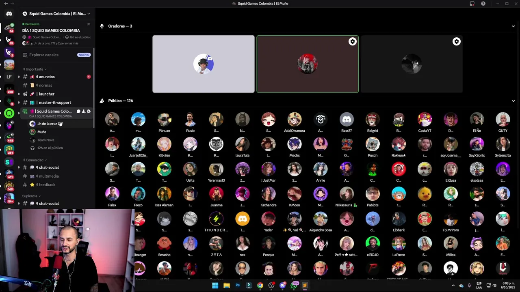Click ESP LAA language indicator

tap(479, 286)
